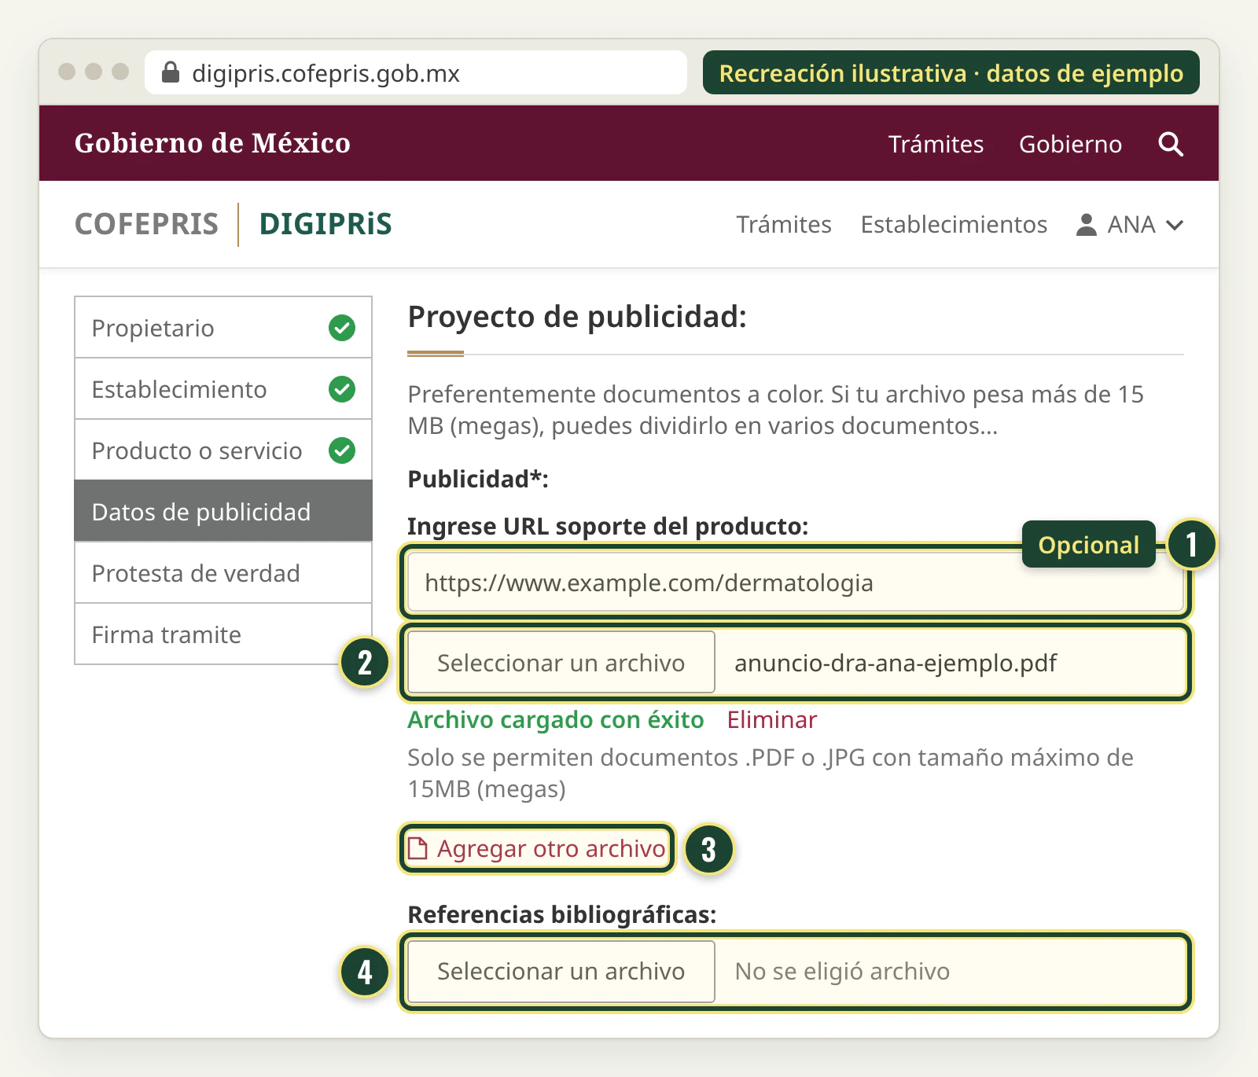Click the URL soporte del producto field

point(796,583)
